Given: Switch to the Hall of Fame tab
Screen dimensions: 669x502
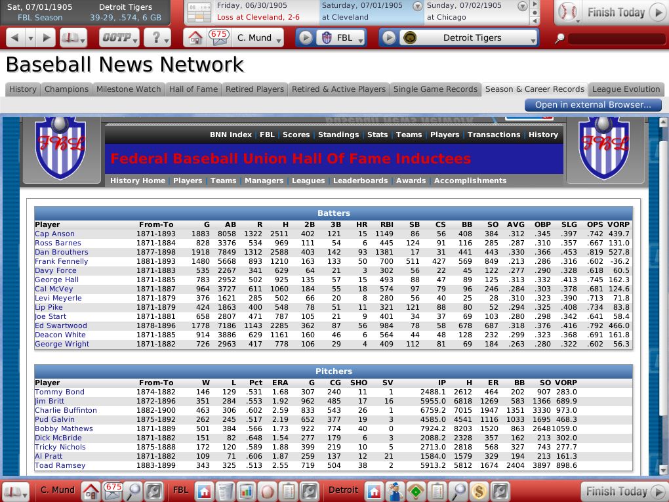Looking at the screenshot, I should (x=193, y=89).
